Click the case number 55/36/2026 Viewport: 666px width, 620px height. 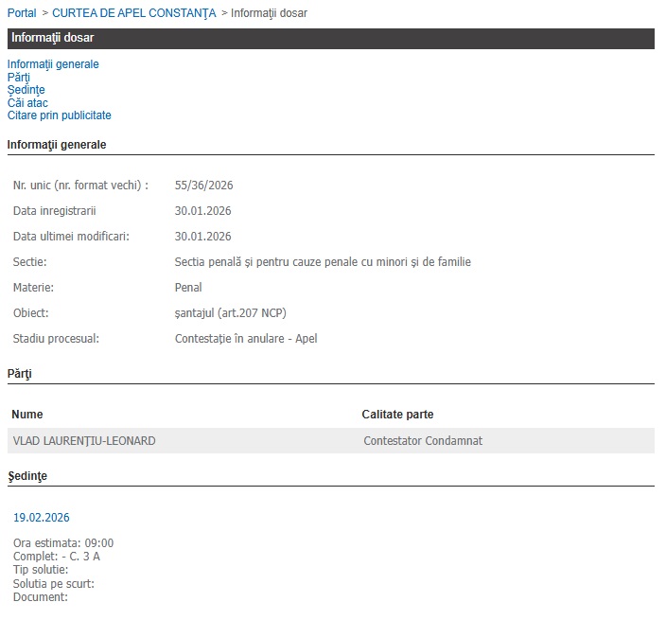(x=203, y=186)
